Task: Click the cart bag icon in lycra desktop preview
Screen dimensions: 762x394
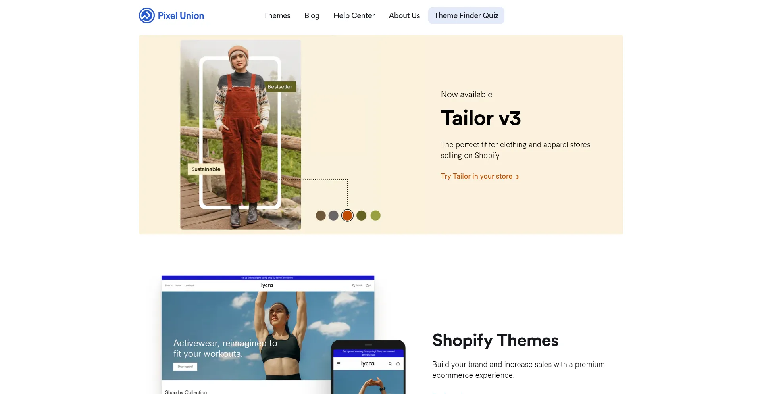Action: pyautogui.click(x=368, y=286)
